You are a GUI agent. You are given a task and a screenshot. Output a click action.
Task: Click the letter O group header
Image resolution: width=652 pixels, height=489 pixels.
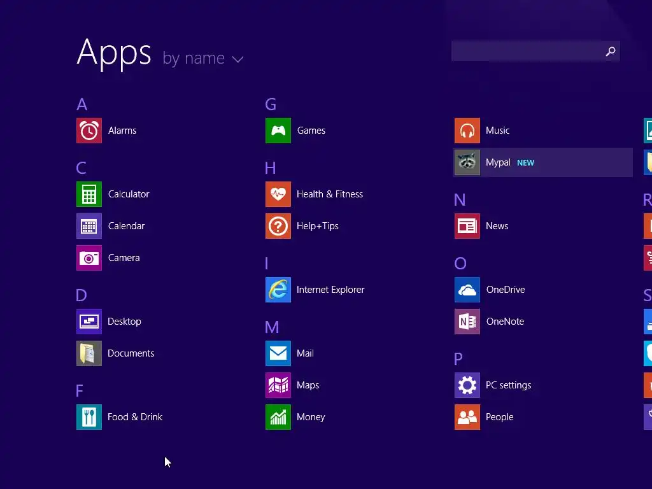pos(460,264)
